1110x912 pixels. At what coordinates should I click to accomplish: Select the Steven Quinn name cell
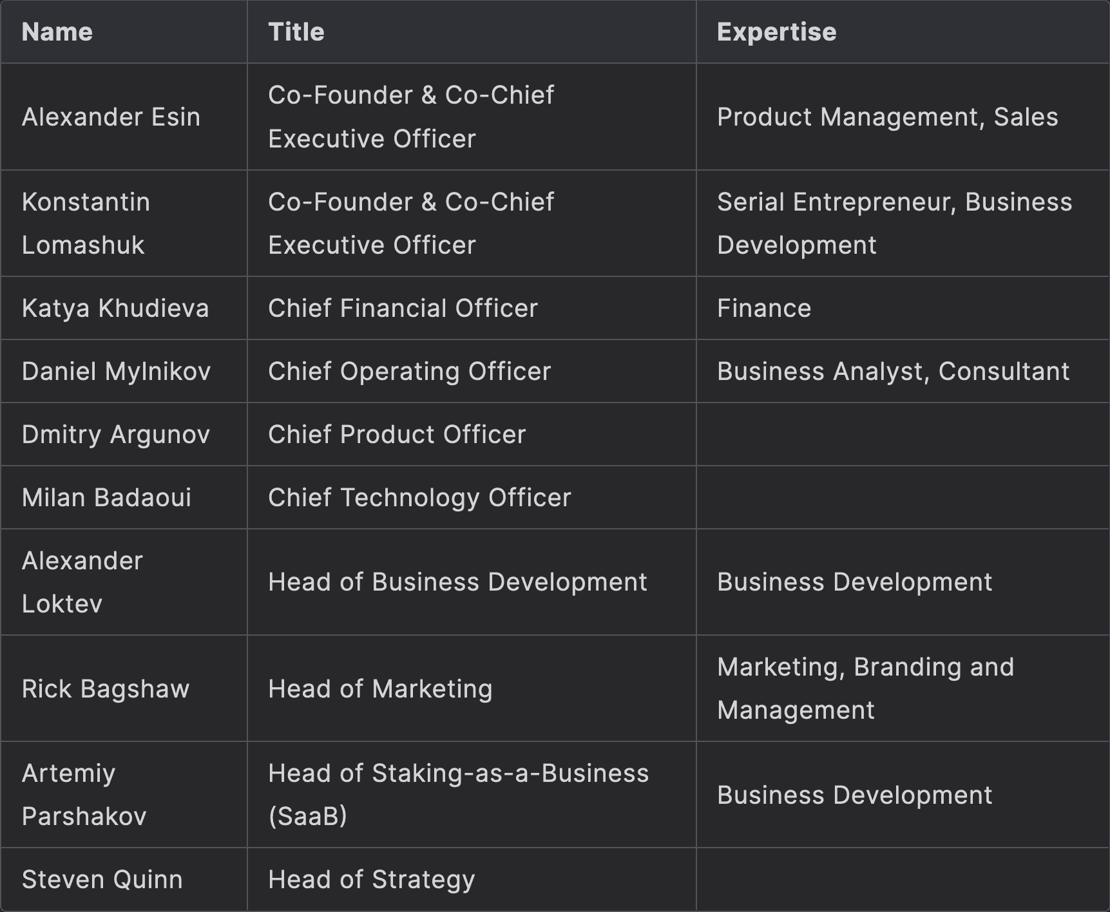pos(102,880)
